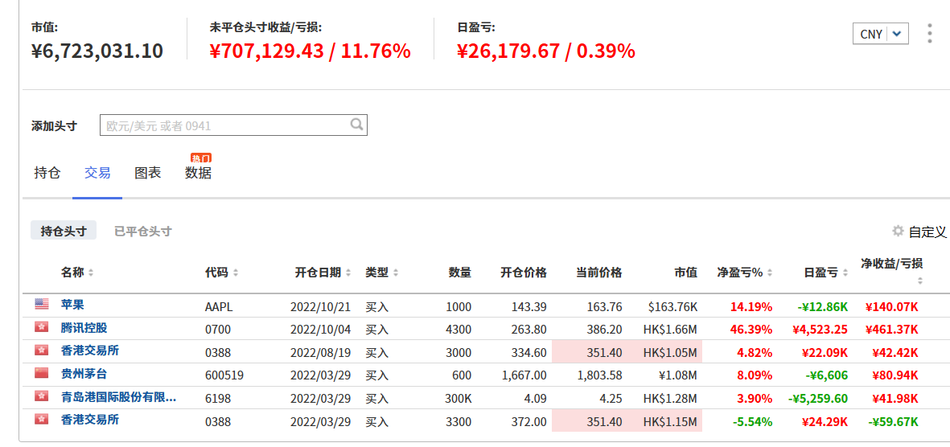The height and width of the screenshot is (447, 950).
Task: Click the Hong Kong flag beside 青岛港国际股份有限
Action: [x=42, y=396]
